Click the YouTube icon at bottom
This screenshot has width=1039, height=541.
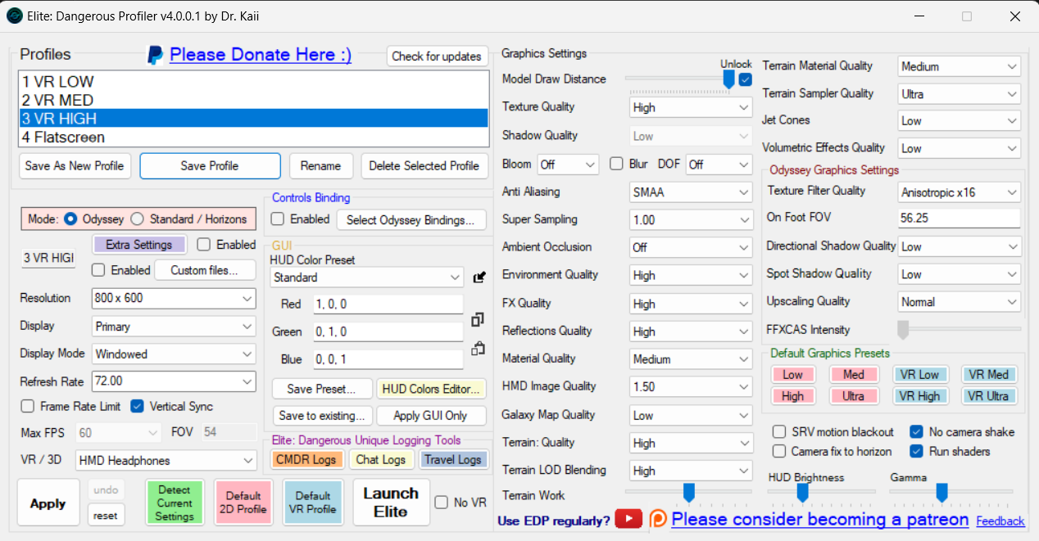[x=628, y=519]
